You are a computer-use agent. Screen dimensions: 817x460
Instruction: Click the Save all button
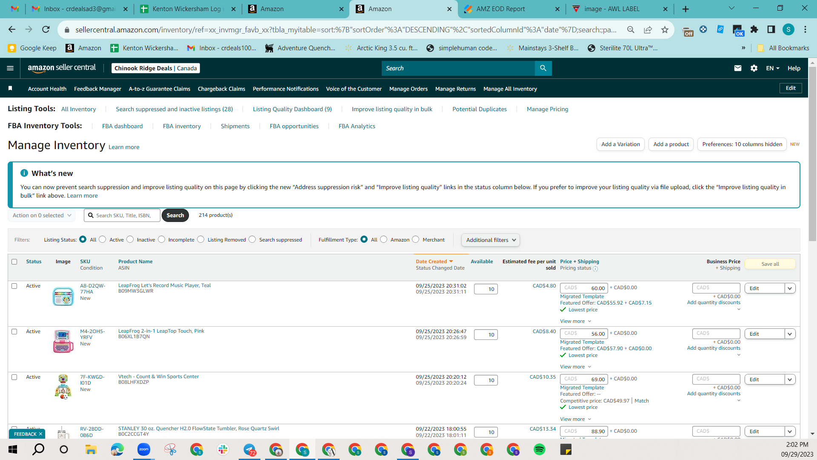(x=770, y=264)
